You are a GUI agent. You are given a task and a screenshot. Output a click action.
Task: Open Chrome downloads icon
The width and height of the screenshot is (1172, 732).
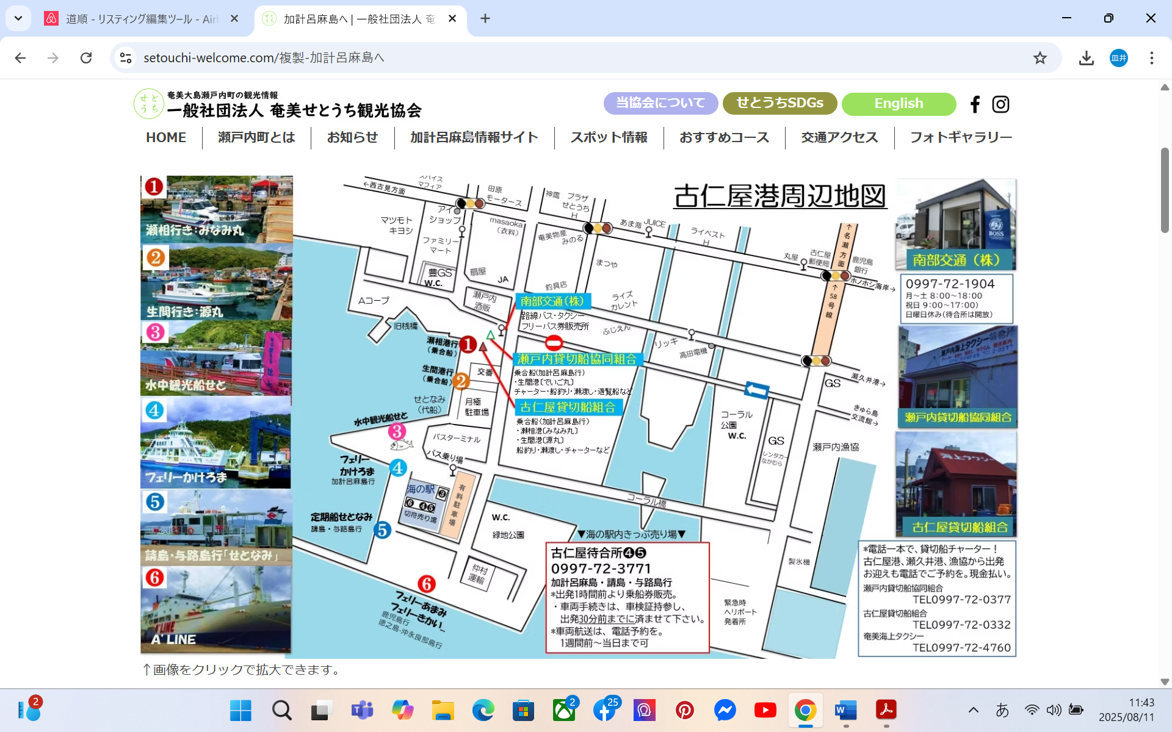click(1086, 58)
